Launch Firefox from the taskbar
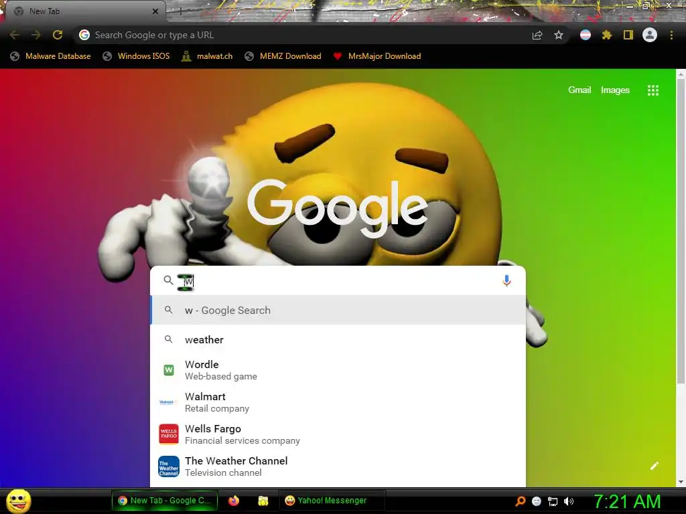Screen dimensions: 686x514 point(234,501)
